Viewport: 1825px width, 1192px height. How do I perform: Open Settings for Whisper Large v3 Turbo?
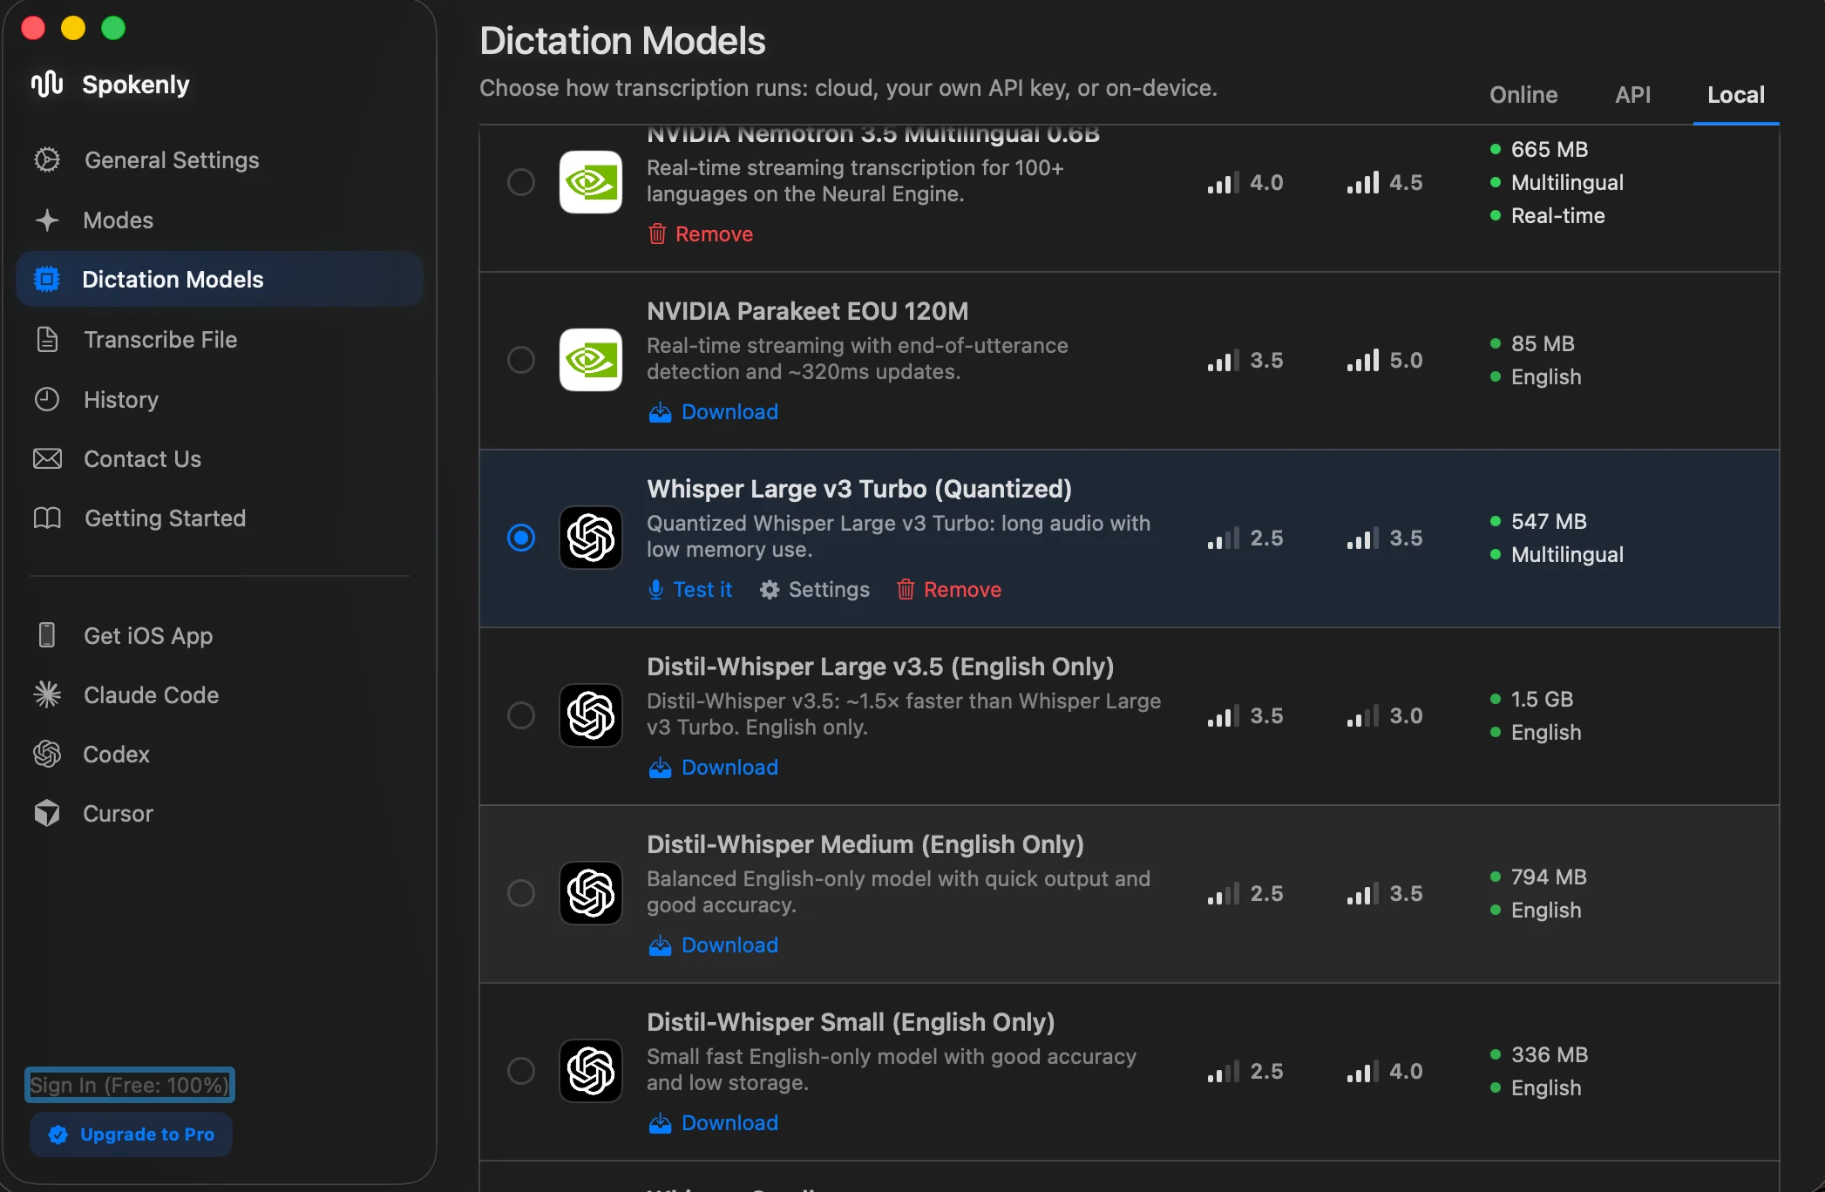(x=815, y=590)
